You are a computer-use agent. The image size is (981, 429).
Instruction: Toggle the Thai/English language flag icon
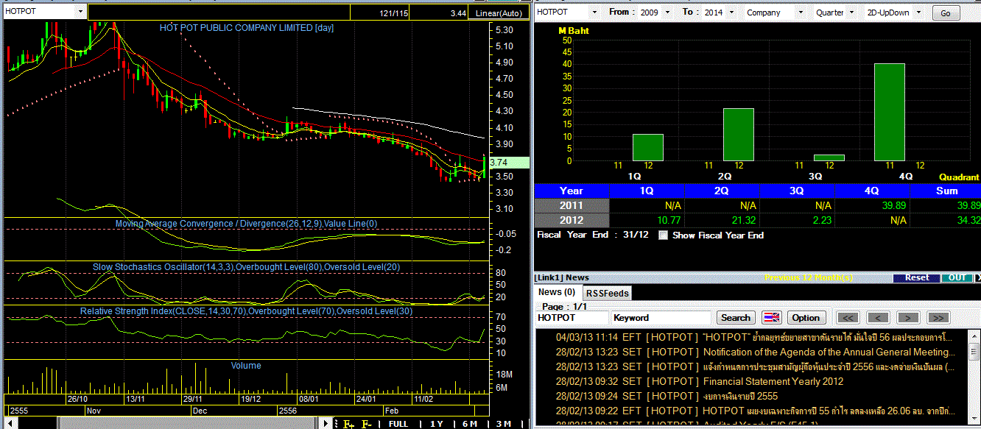point(771,318)
